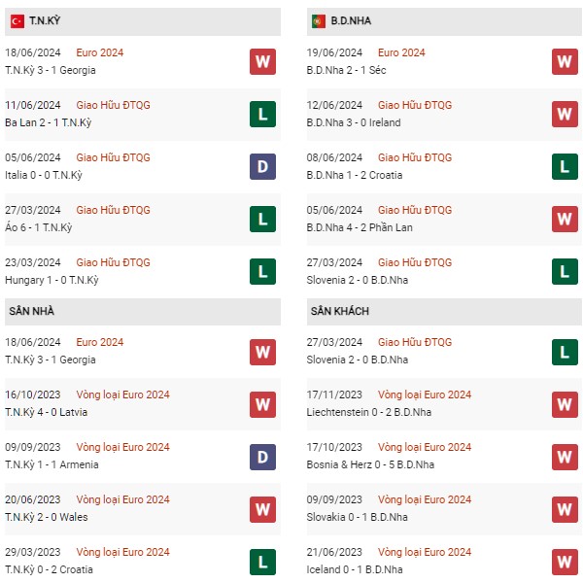Screen dimensions: 583x583
Task: Click D badge for T.N.Kỳ 1-1 Armenia
Action: click(263, 457)
